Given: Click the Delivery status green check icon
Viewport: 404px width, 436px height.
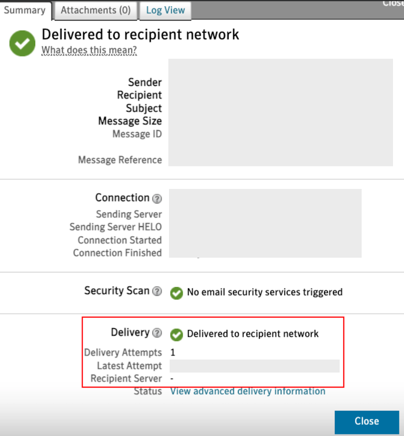Looking at the screenshot, I should tap(176, 335).
